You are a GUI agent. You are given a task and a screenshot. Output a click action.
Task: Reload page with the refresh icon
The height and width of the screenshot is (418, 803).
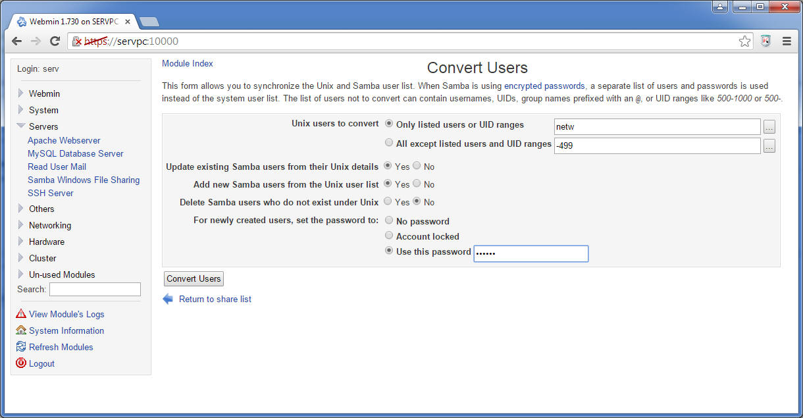point(55,41)
